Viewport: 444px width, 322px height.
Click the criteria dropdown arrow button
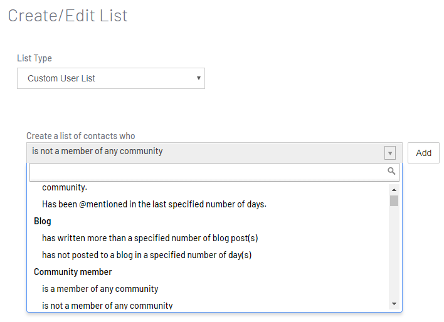click(390, 153)
